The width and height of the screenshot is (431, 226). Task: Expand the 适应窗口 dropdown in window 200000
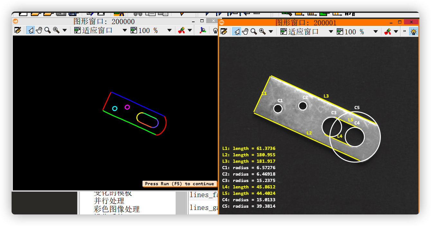[x=125, y=30]
